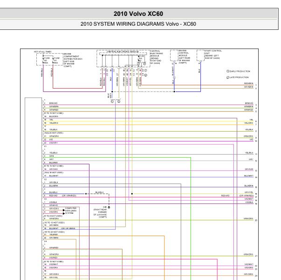
Task: Select the "2010 SYSTEM WIRING DIAGRAMS Volvo - XC60" subtitle
Action: coord(138,24)
